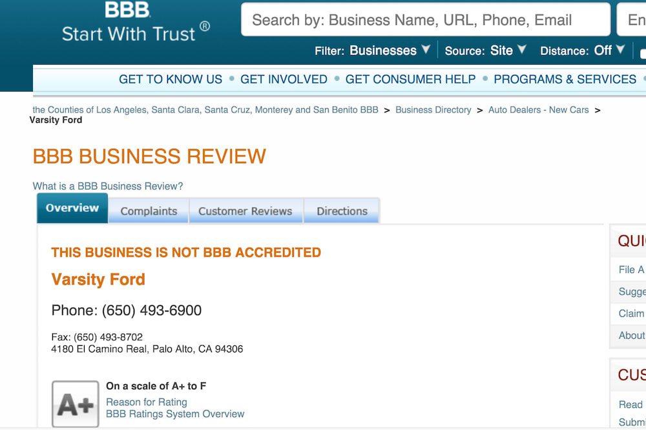The height and width of the screenshot is (430, 646).
Task: Click the Los Angeles counties BBB breadcrumb
Action: click(205, 110)
